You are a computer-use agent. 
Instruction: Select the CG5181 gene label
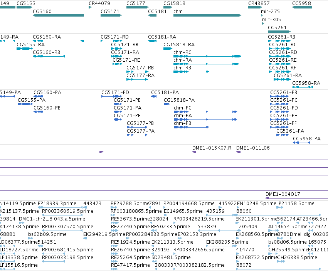point(157,11)
